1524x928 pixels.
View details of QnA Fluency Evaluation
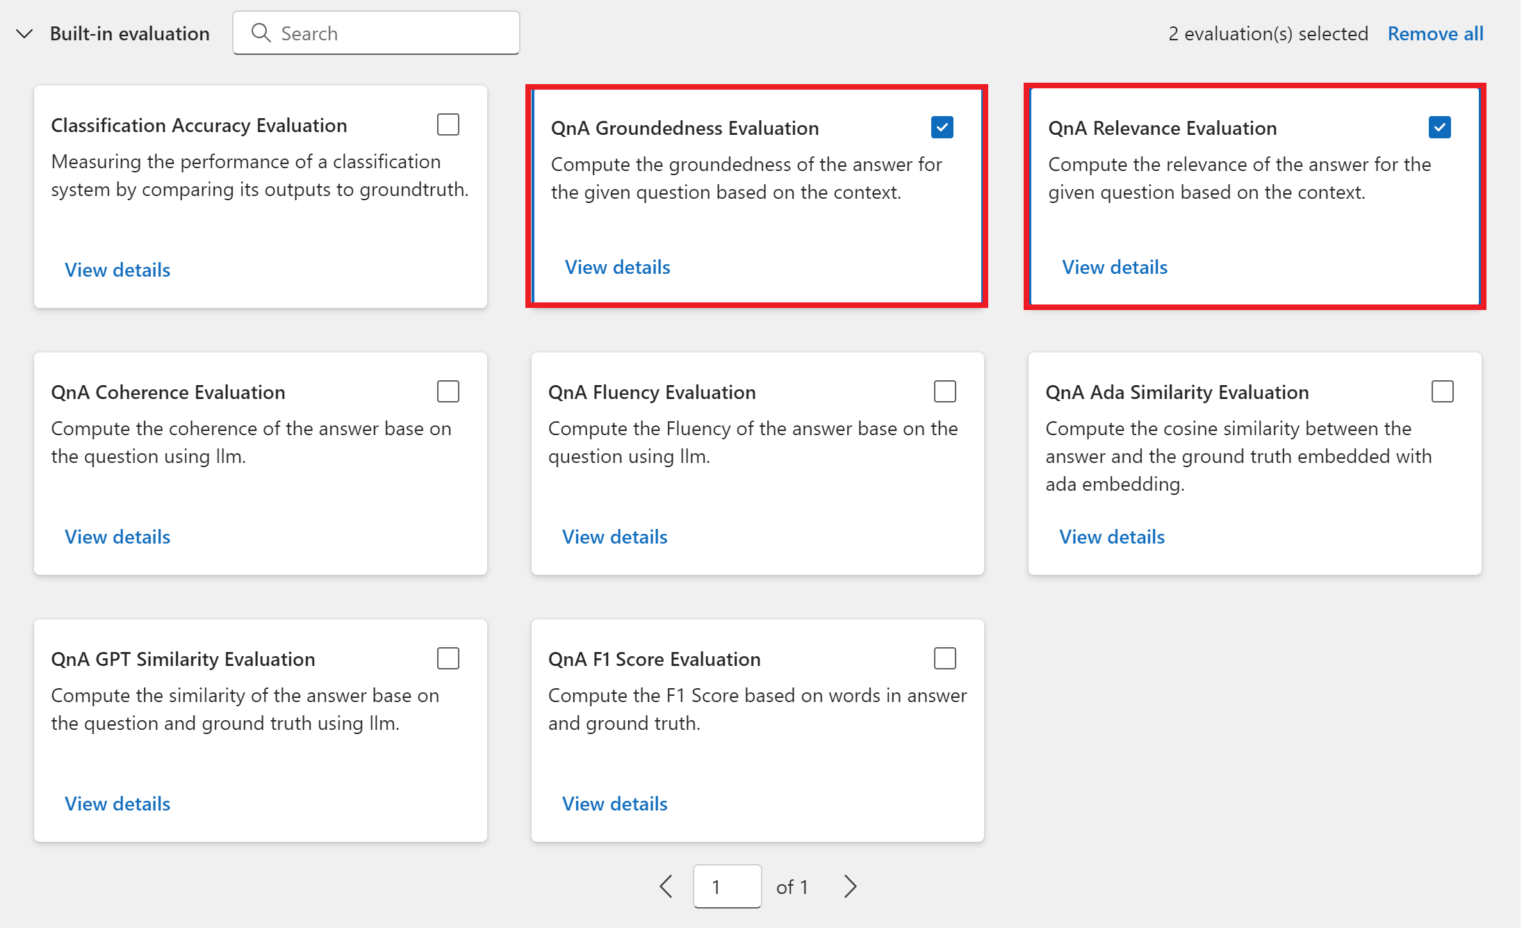point(614,537)
